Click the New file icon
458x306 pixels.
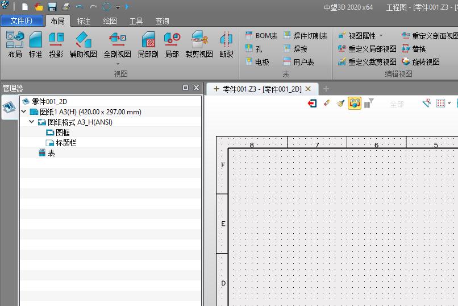pos(25,6)
